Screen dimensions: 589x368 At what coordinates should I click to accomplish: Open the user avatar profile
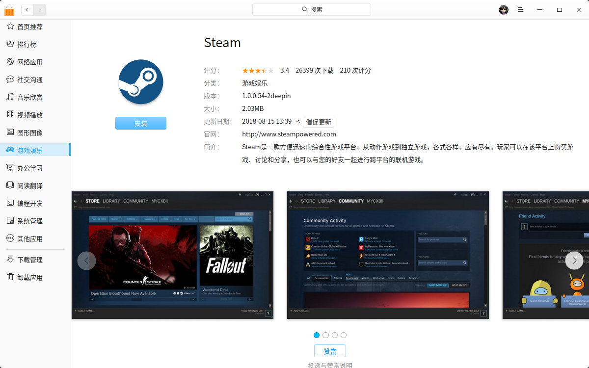504,10
